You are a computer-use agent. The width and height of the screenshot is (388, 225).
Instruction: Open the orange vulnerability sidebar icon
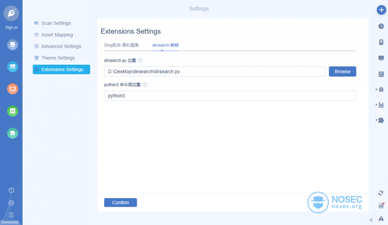point(12,89)
